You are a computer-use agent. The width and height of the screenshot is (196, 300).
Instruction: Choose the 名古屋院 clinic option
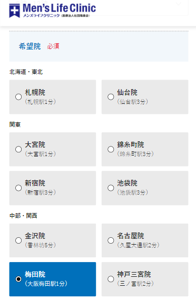coord(145,240)
